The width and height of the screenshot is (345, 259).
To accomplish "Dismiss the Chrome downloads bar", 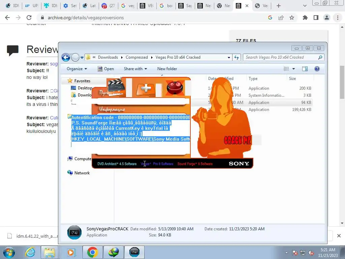I will pyautogui.click(x=339, y=236).
